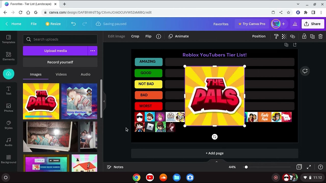Click the rotate handle below the image

coord(215,137)
